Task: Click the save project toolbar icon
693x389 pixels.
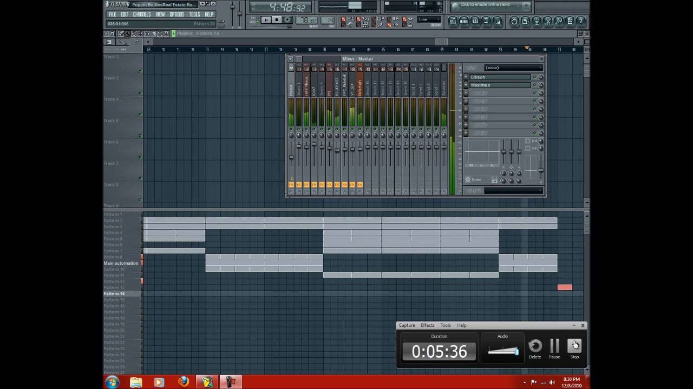Action: click(x=525, y=21)
